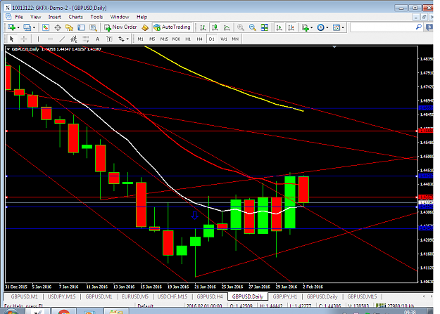Toggle chart shift icon
This screenshot has width=440, height=314.
(x=291, y=27)
